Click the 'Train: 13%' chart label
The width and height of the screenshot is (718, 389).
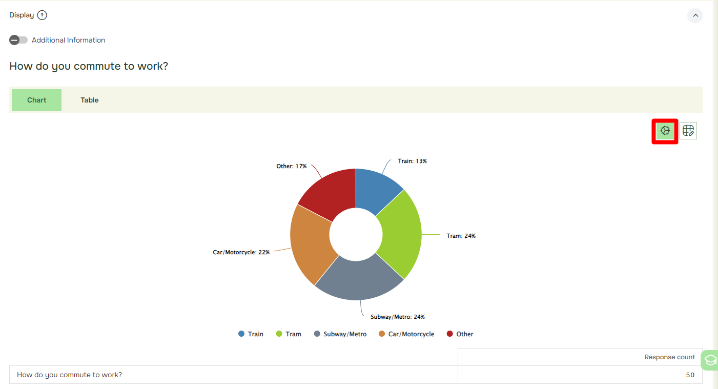click(x=413, y=161)
